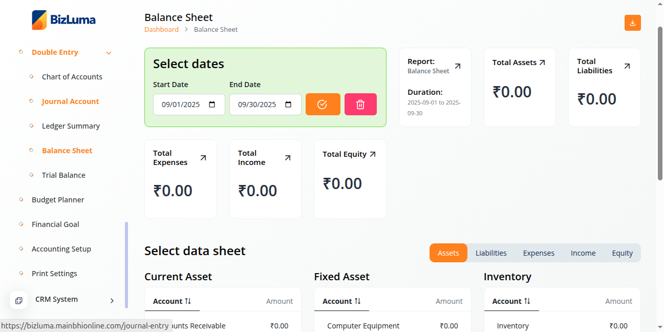
Task: Click the orange checkmark apply-dates button
Action: click(x=323, y=105)
